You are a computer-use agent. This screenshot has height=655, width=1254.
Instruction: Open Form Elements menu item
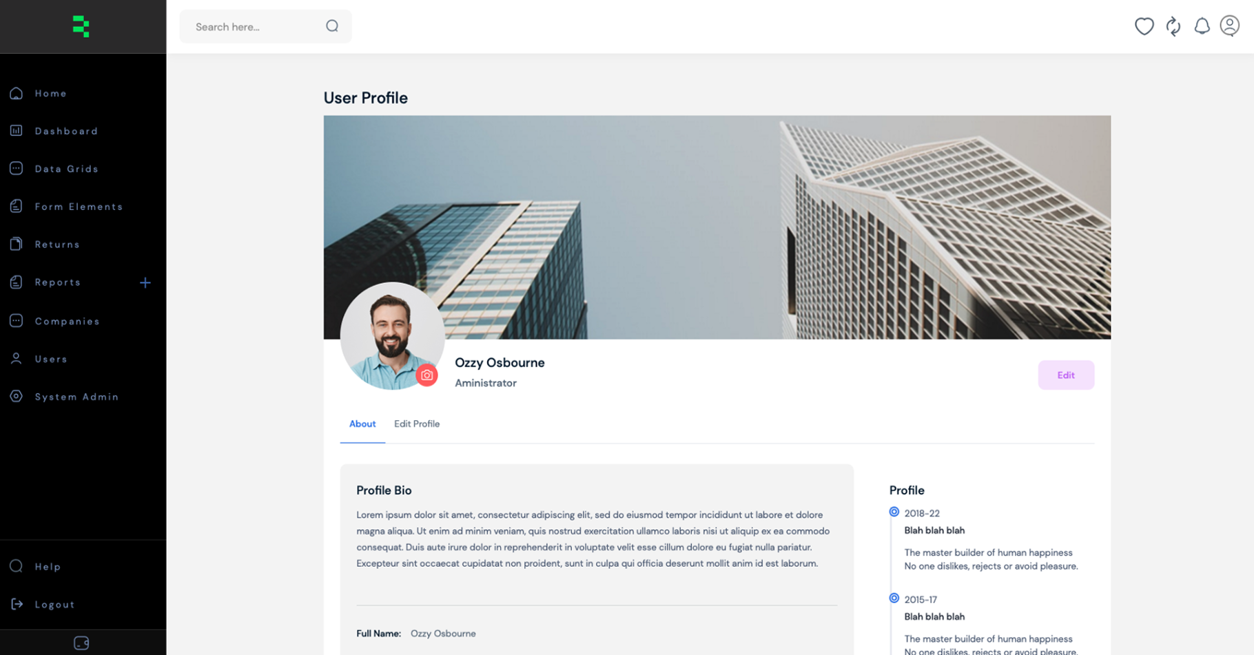click(x=79, y=207)
